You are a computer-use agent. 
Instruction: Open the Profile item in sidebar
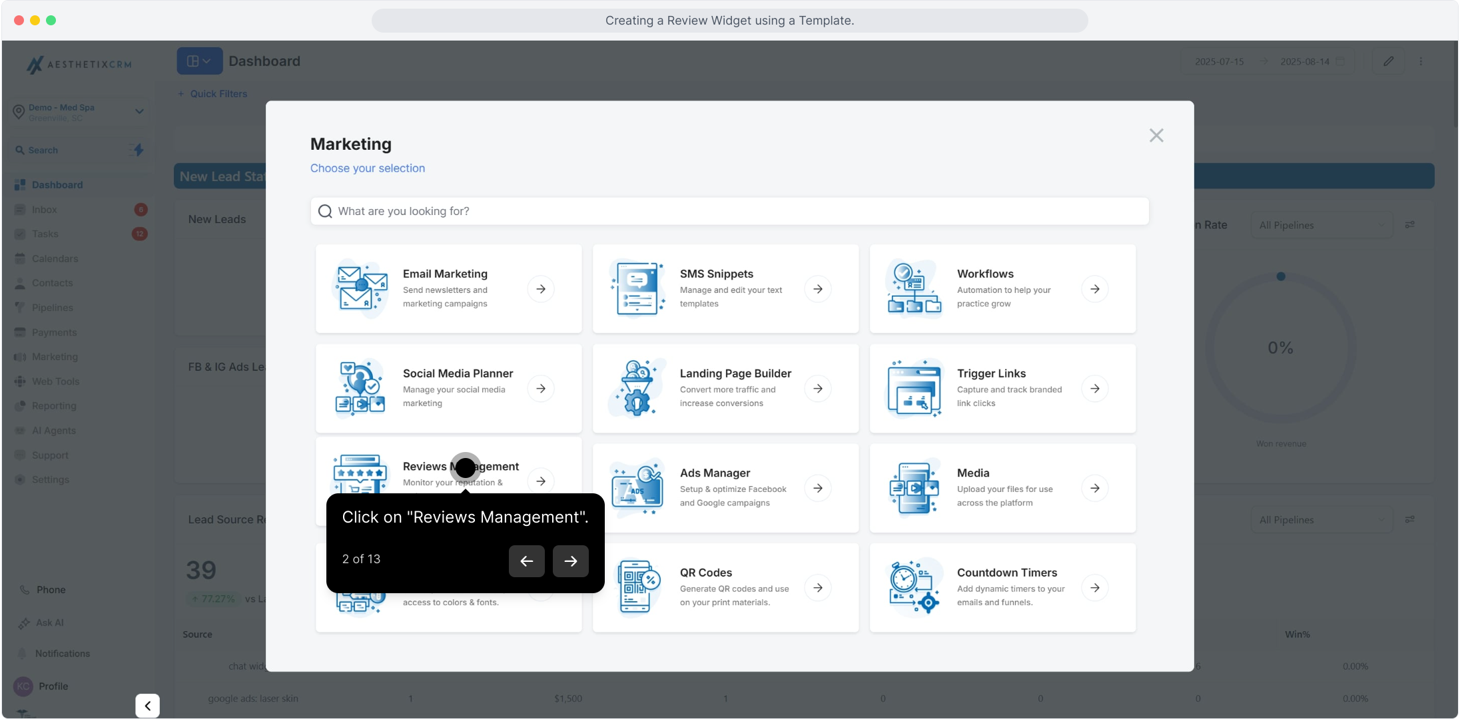(53, 686)
